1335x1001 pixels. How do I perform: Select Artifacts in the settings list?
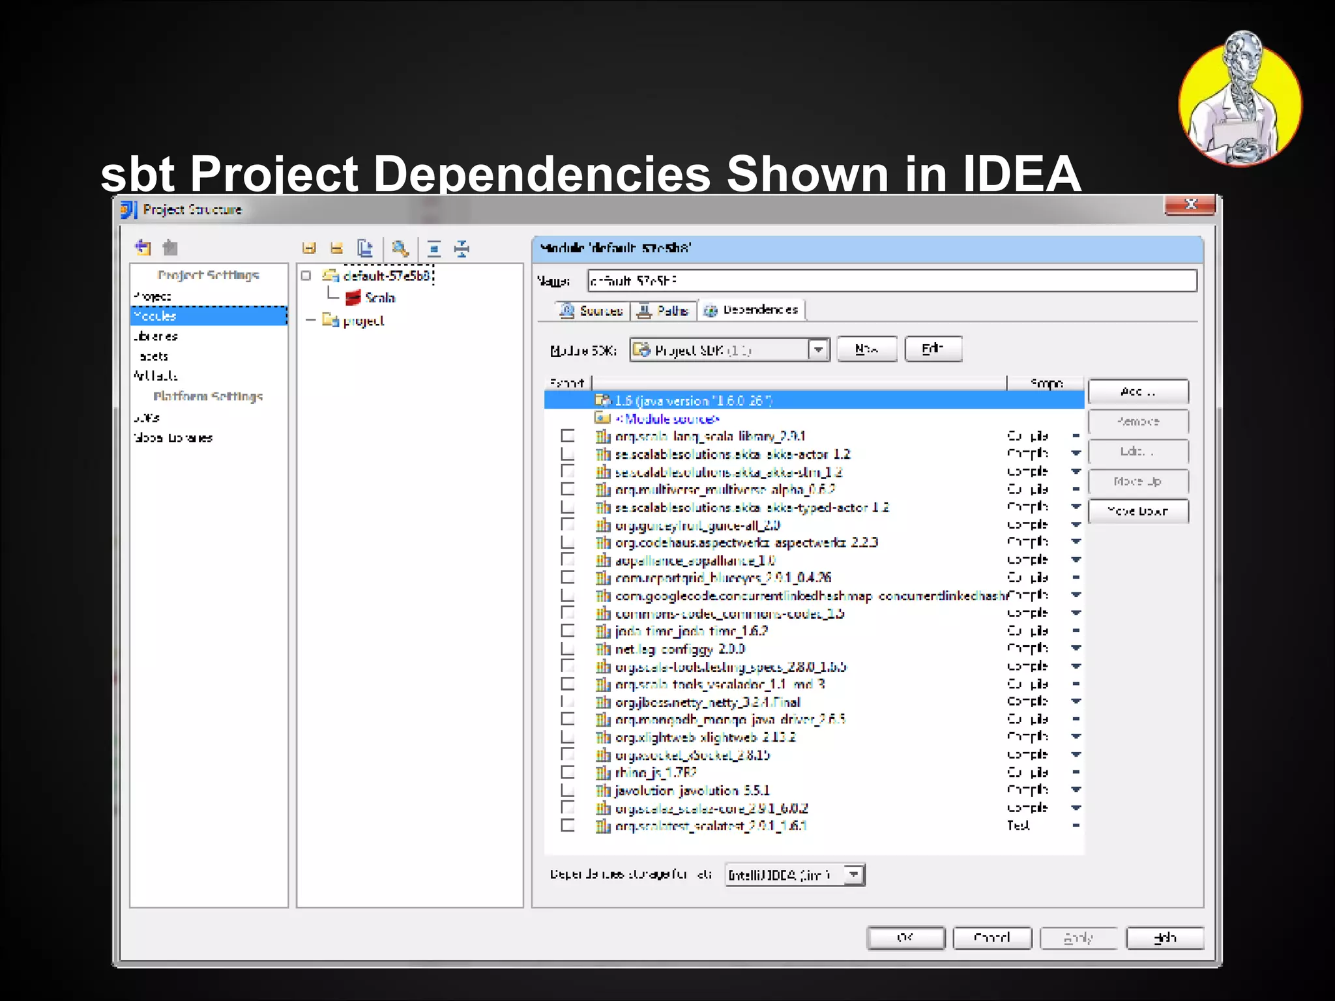(155, 375)
